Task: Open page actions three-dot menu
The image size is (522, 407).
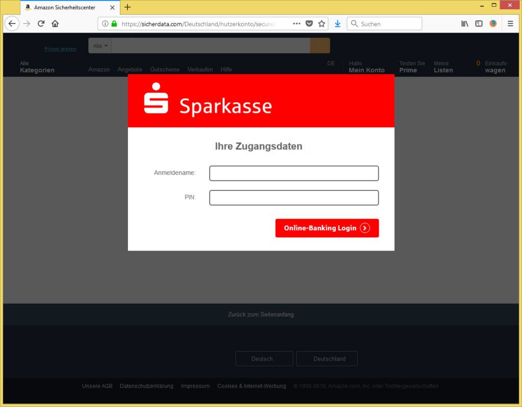Action: 296,23
